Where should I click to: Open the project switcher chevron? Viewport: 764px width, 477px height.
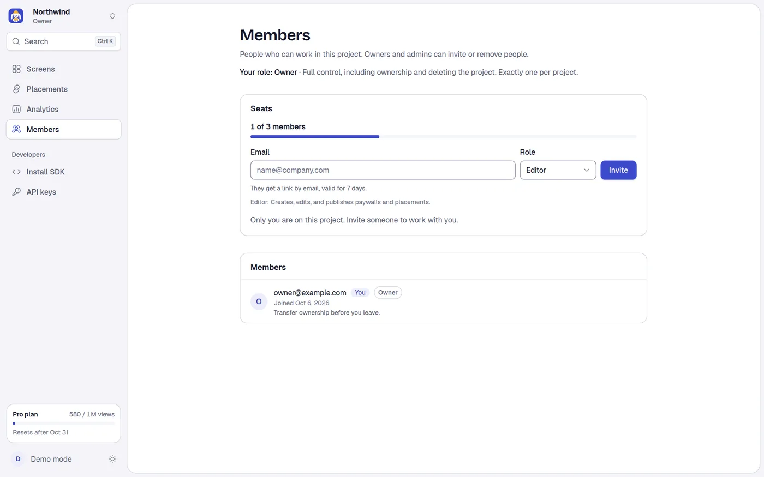click(x=112, y=16)
